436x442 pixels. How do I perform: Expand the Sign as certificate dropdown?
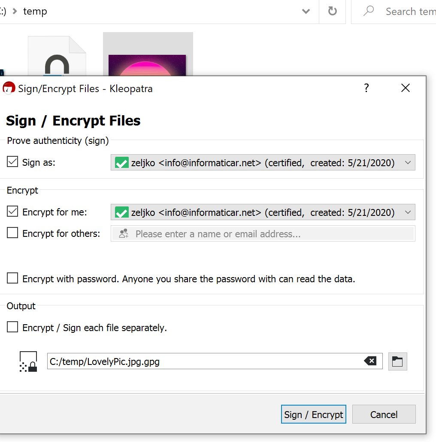pyautogui.click(x=408, y=163)
